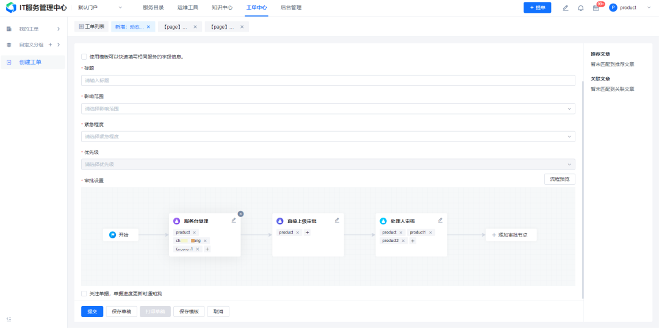Click the 取消 cancel button
This screenshot has height=328, width=659.
(218, 311)
